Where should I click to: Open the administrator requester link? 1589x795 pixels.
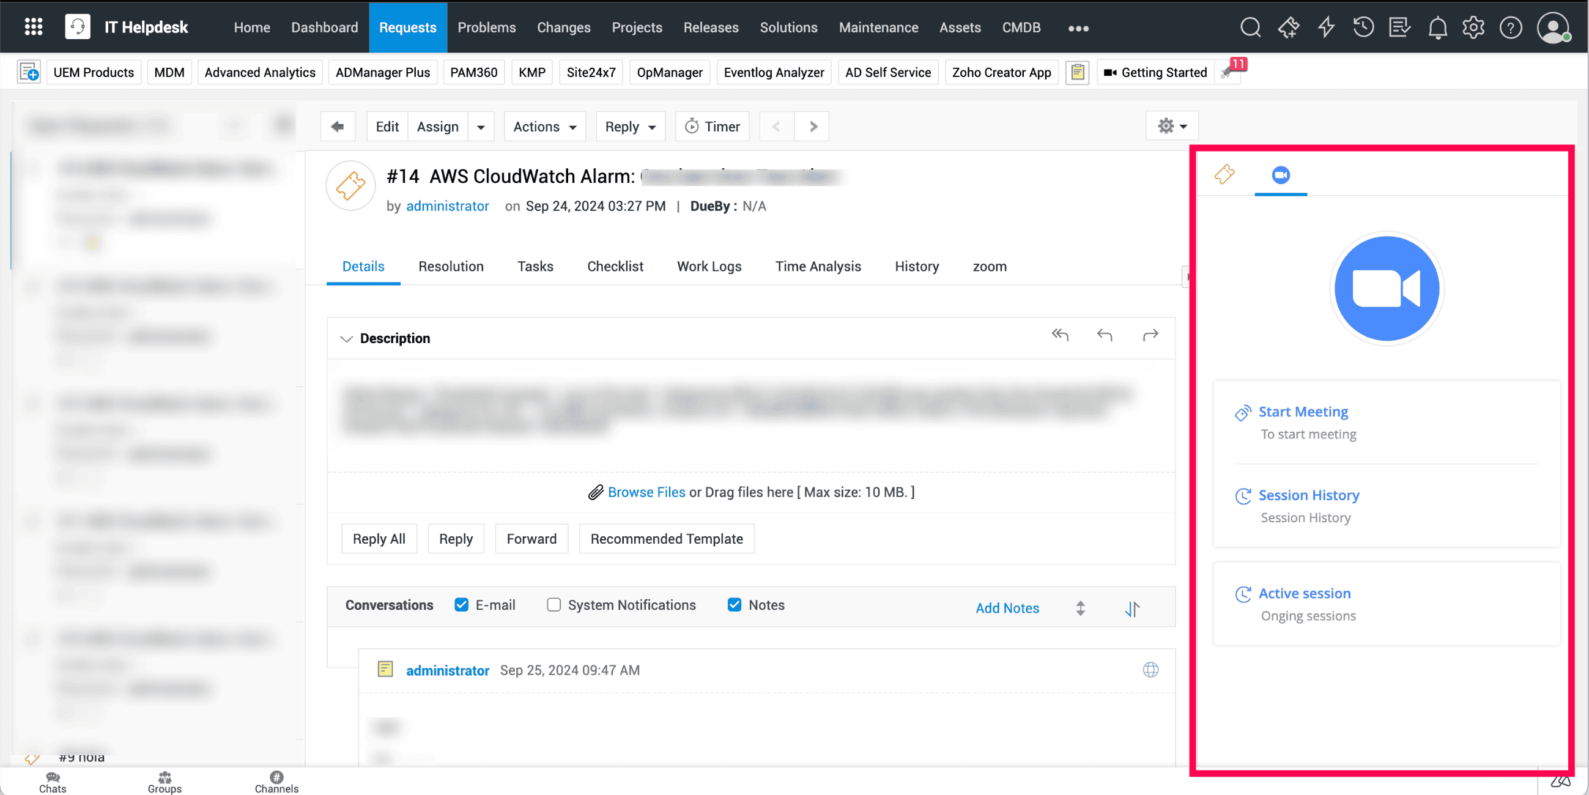tap(447, 206)
